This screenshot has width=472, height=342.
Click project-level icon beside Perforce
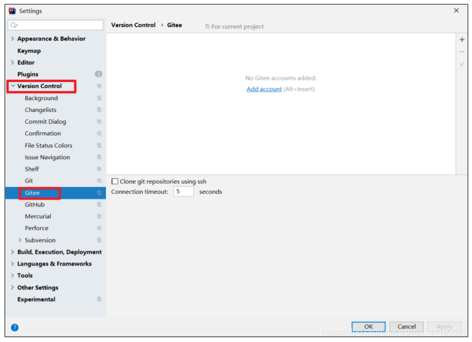click(x=99, y=228)
